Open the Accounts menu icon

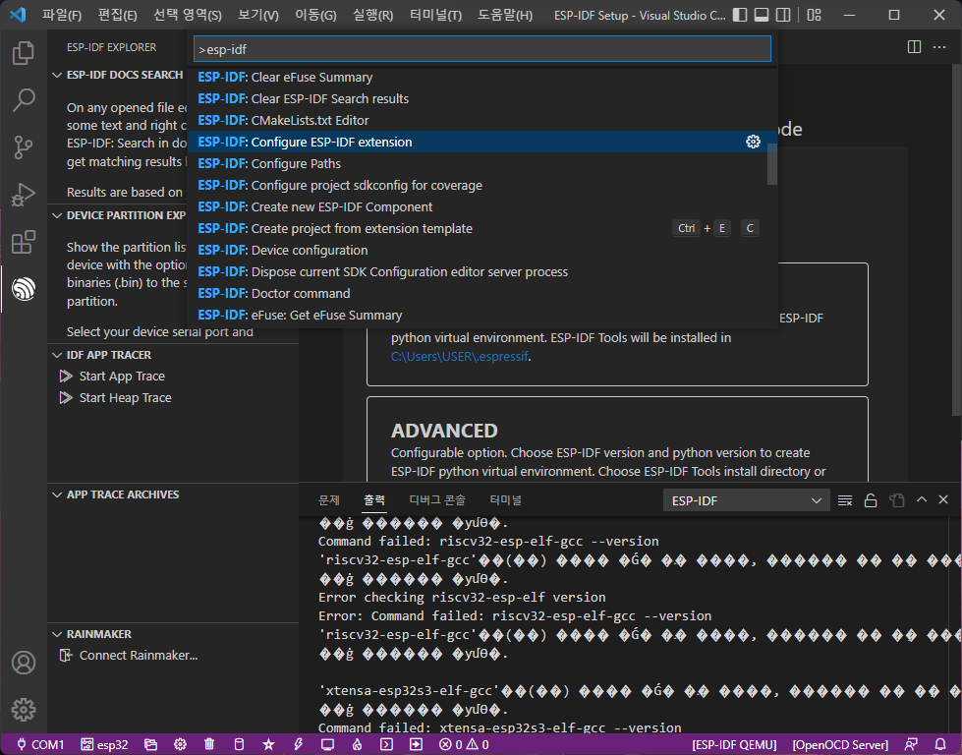tap(24, 663)
